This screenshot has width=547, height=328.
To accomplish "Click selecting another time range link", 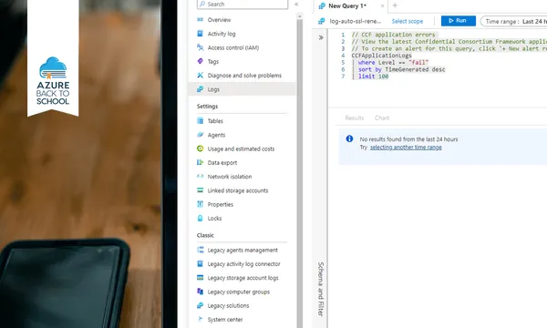I will point(406,148).
